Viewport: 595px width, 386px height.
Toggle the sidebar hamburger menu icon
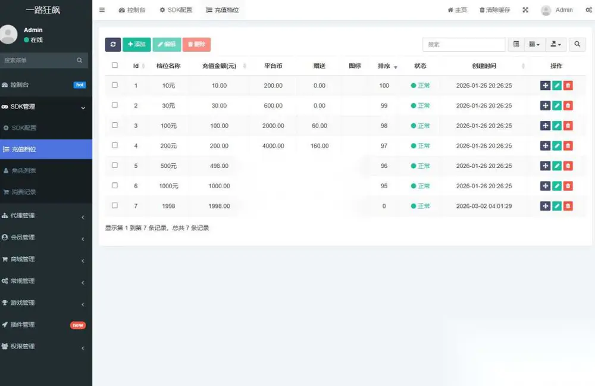pos(102,10)
